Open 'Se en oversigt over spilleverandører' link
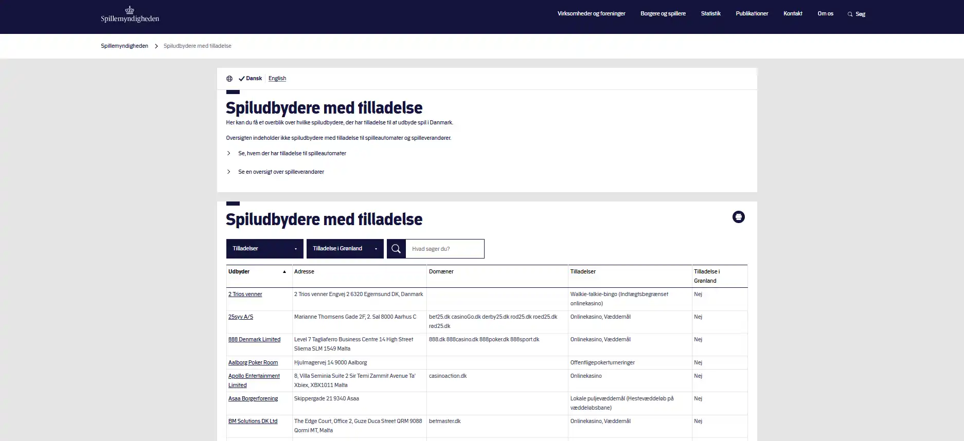 click(281, 172)
